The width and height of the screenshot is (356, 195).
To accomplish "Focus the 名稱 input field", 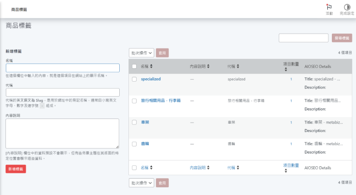I will click(x=63, y=68).
